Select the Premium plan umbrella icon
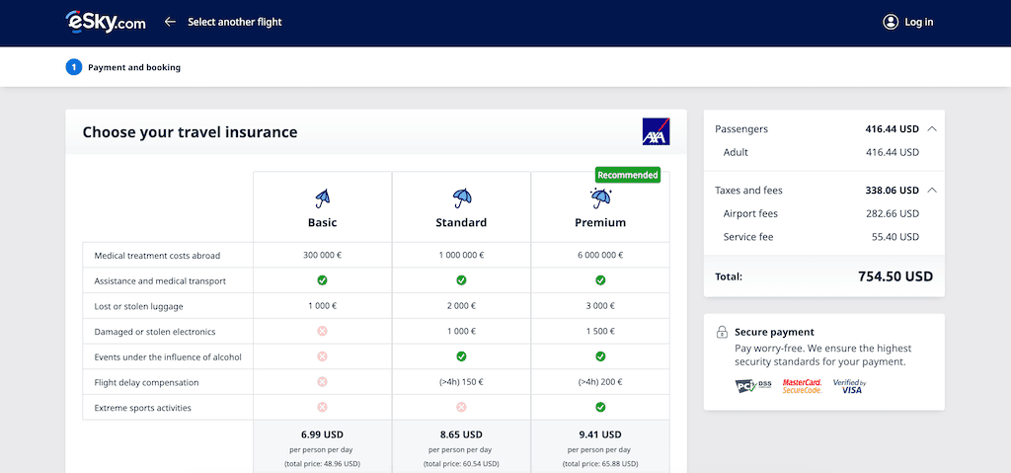The height and width of the screenshot is (473, 1011). pos(600,198)
